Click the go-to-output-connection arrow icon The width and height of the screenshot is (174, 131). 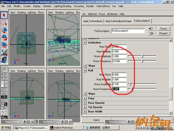(x=151, y=33)
